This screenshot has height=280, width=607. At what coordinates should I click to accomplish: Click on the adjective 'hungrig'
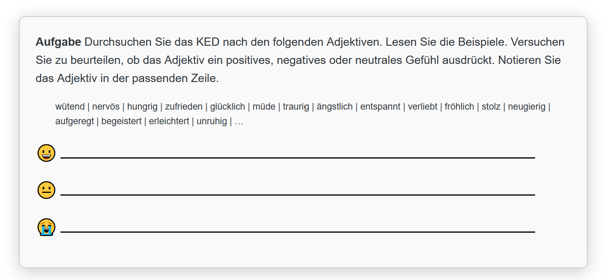(x=142, y=106)
